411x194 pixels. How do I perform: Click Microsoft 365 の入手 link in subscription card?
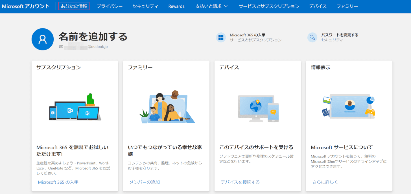58,182
